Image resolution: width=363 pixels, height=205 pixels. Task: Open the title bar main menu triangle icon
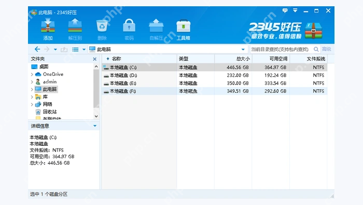point(295,10)
